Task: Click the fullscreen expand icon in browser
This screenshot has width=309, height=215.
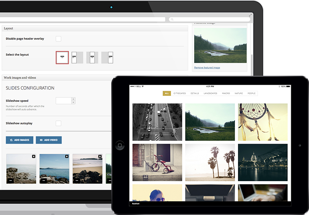Action: [x=250, y=15]
